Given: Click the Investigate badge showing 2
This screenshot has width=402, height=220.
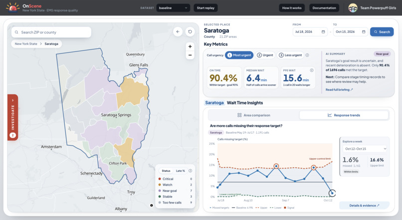Looking at the screenshot, I should (x=12, y=135).
